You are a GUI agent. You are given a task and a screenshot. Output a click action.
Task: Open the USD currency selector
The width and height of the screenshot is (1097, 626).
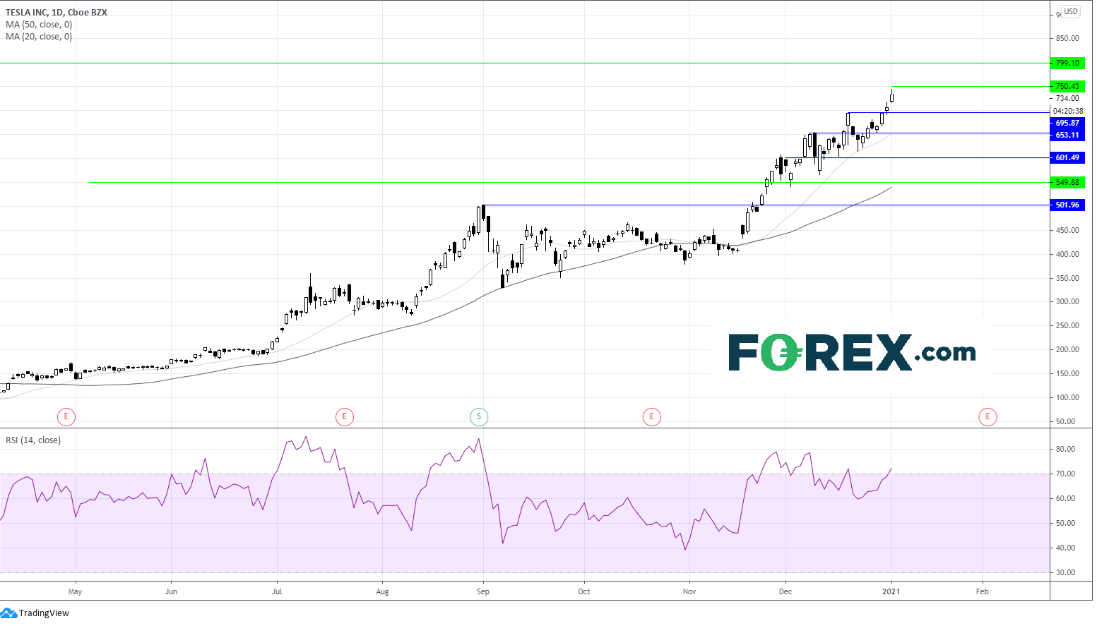coord(1071,11)
